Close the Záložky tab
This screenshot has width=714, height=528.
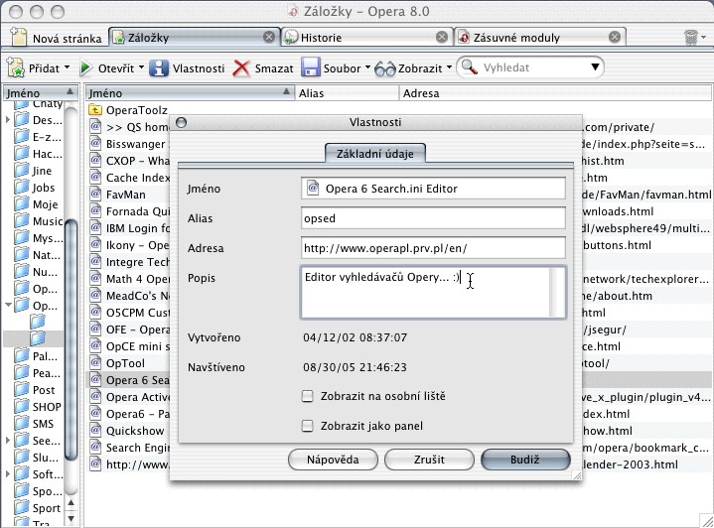pos(269,37)
